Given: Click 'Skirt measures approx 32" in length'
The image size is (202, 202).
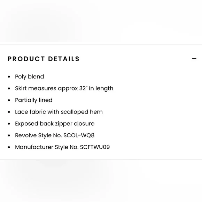Looking at the screenshot, I should tap(64, 88).
